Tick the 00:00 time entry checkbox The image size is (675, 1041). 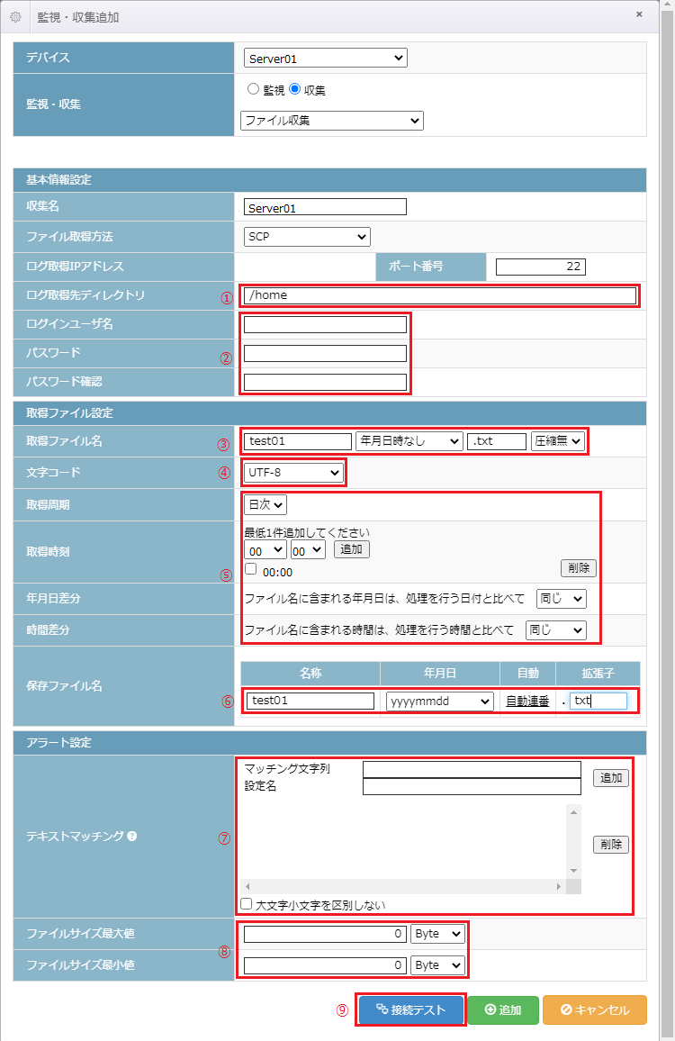251,569
